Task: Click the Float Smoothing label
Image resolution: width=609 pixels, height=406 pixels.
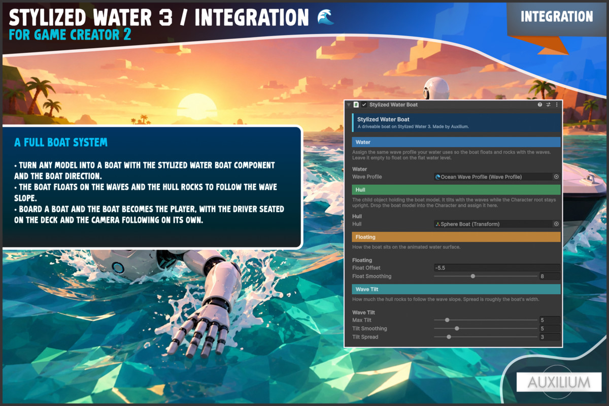Action: (372, 276)
